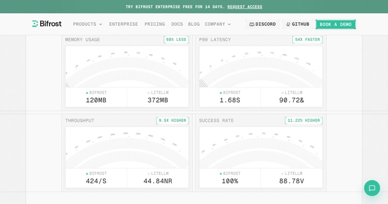Click the Memory Usage heading
Screen dimensions: 388x204
pyautogui.click(x=82, y=40)
